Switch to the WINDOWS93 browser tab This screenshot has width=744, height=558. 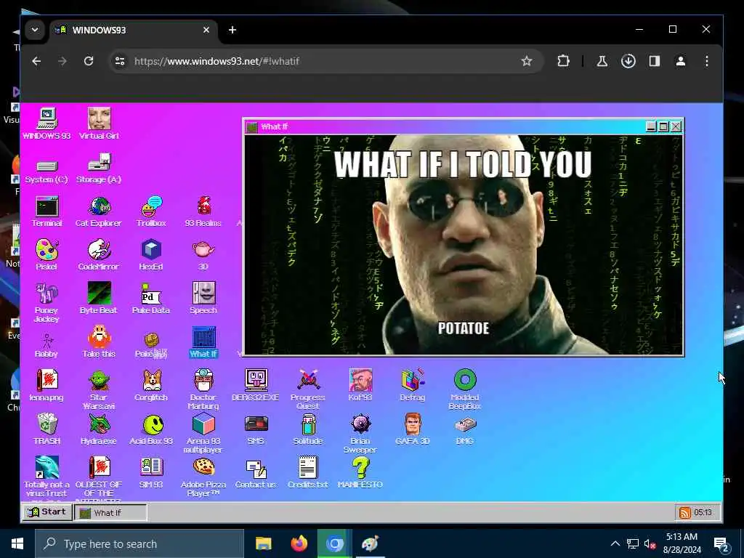point(133,31)
